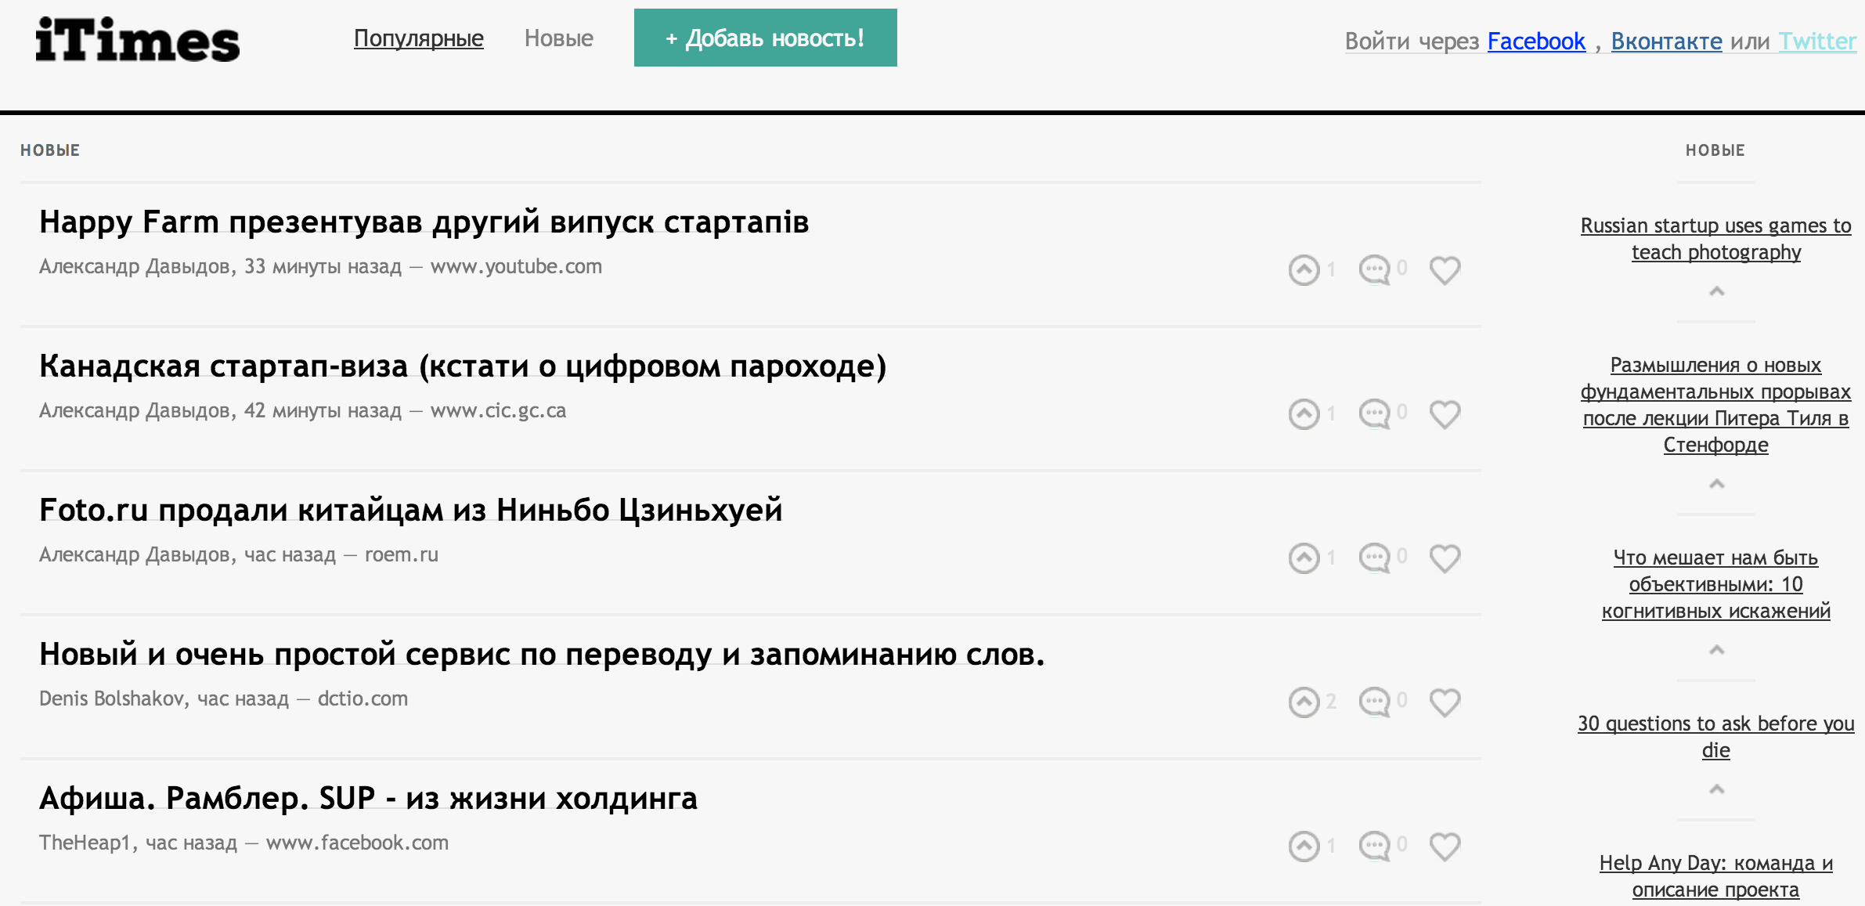
Task: Upvote the Канадская стартап-виза post
Action: (x=1304, y=414)
